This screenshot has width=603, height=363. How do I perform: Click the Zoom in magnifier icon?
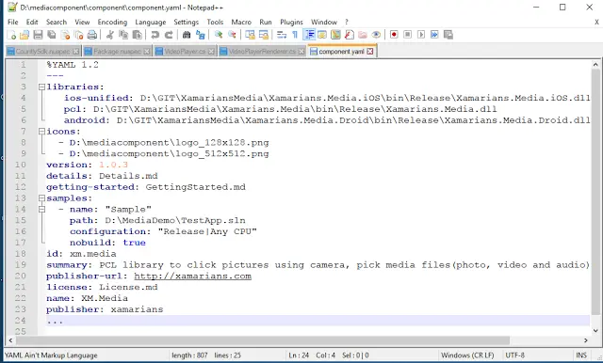219,35
